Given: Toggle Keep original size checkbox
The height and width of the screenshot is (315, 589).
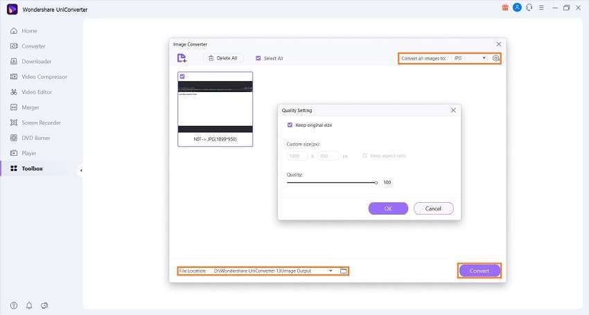Looking at the screenshot, I should click(x=290, y=125).
